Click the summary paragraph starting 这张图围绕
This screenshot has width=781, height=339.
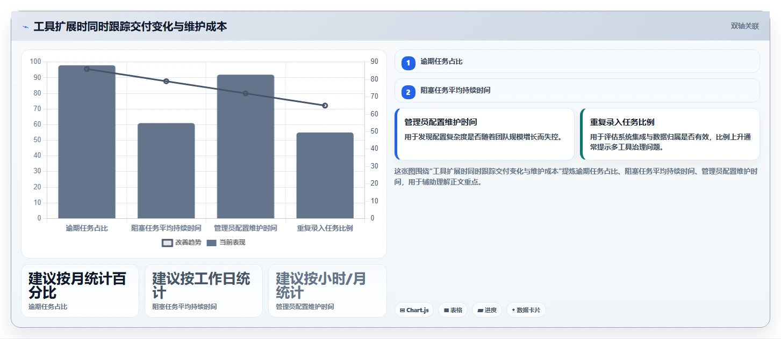tap(576, 176)
